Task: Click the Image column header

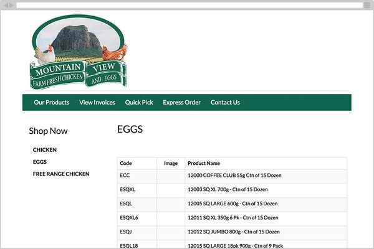Action: [171, 163]
